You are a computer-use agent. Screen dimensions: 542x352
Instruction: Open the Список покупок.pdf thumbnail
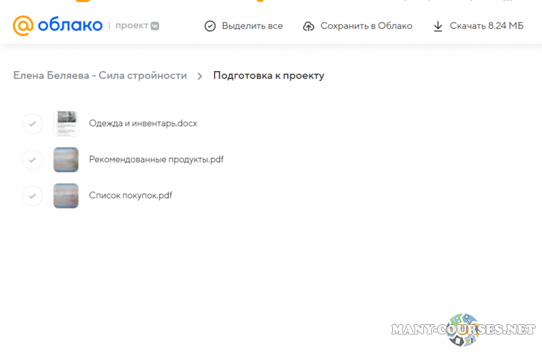66,196
